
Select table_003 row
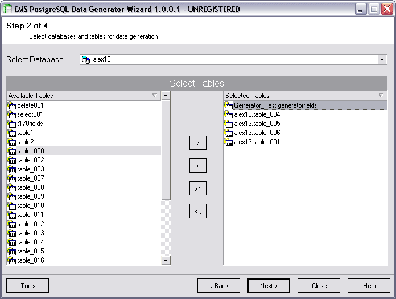coord(84,169)
